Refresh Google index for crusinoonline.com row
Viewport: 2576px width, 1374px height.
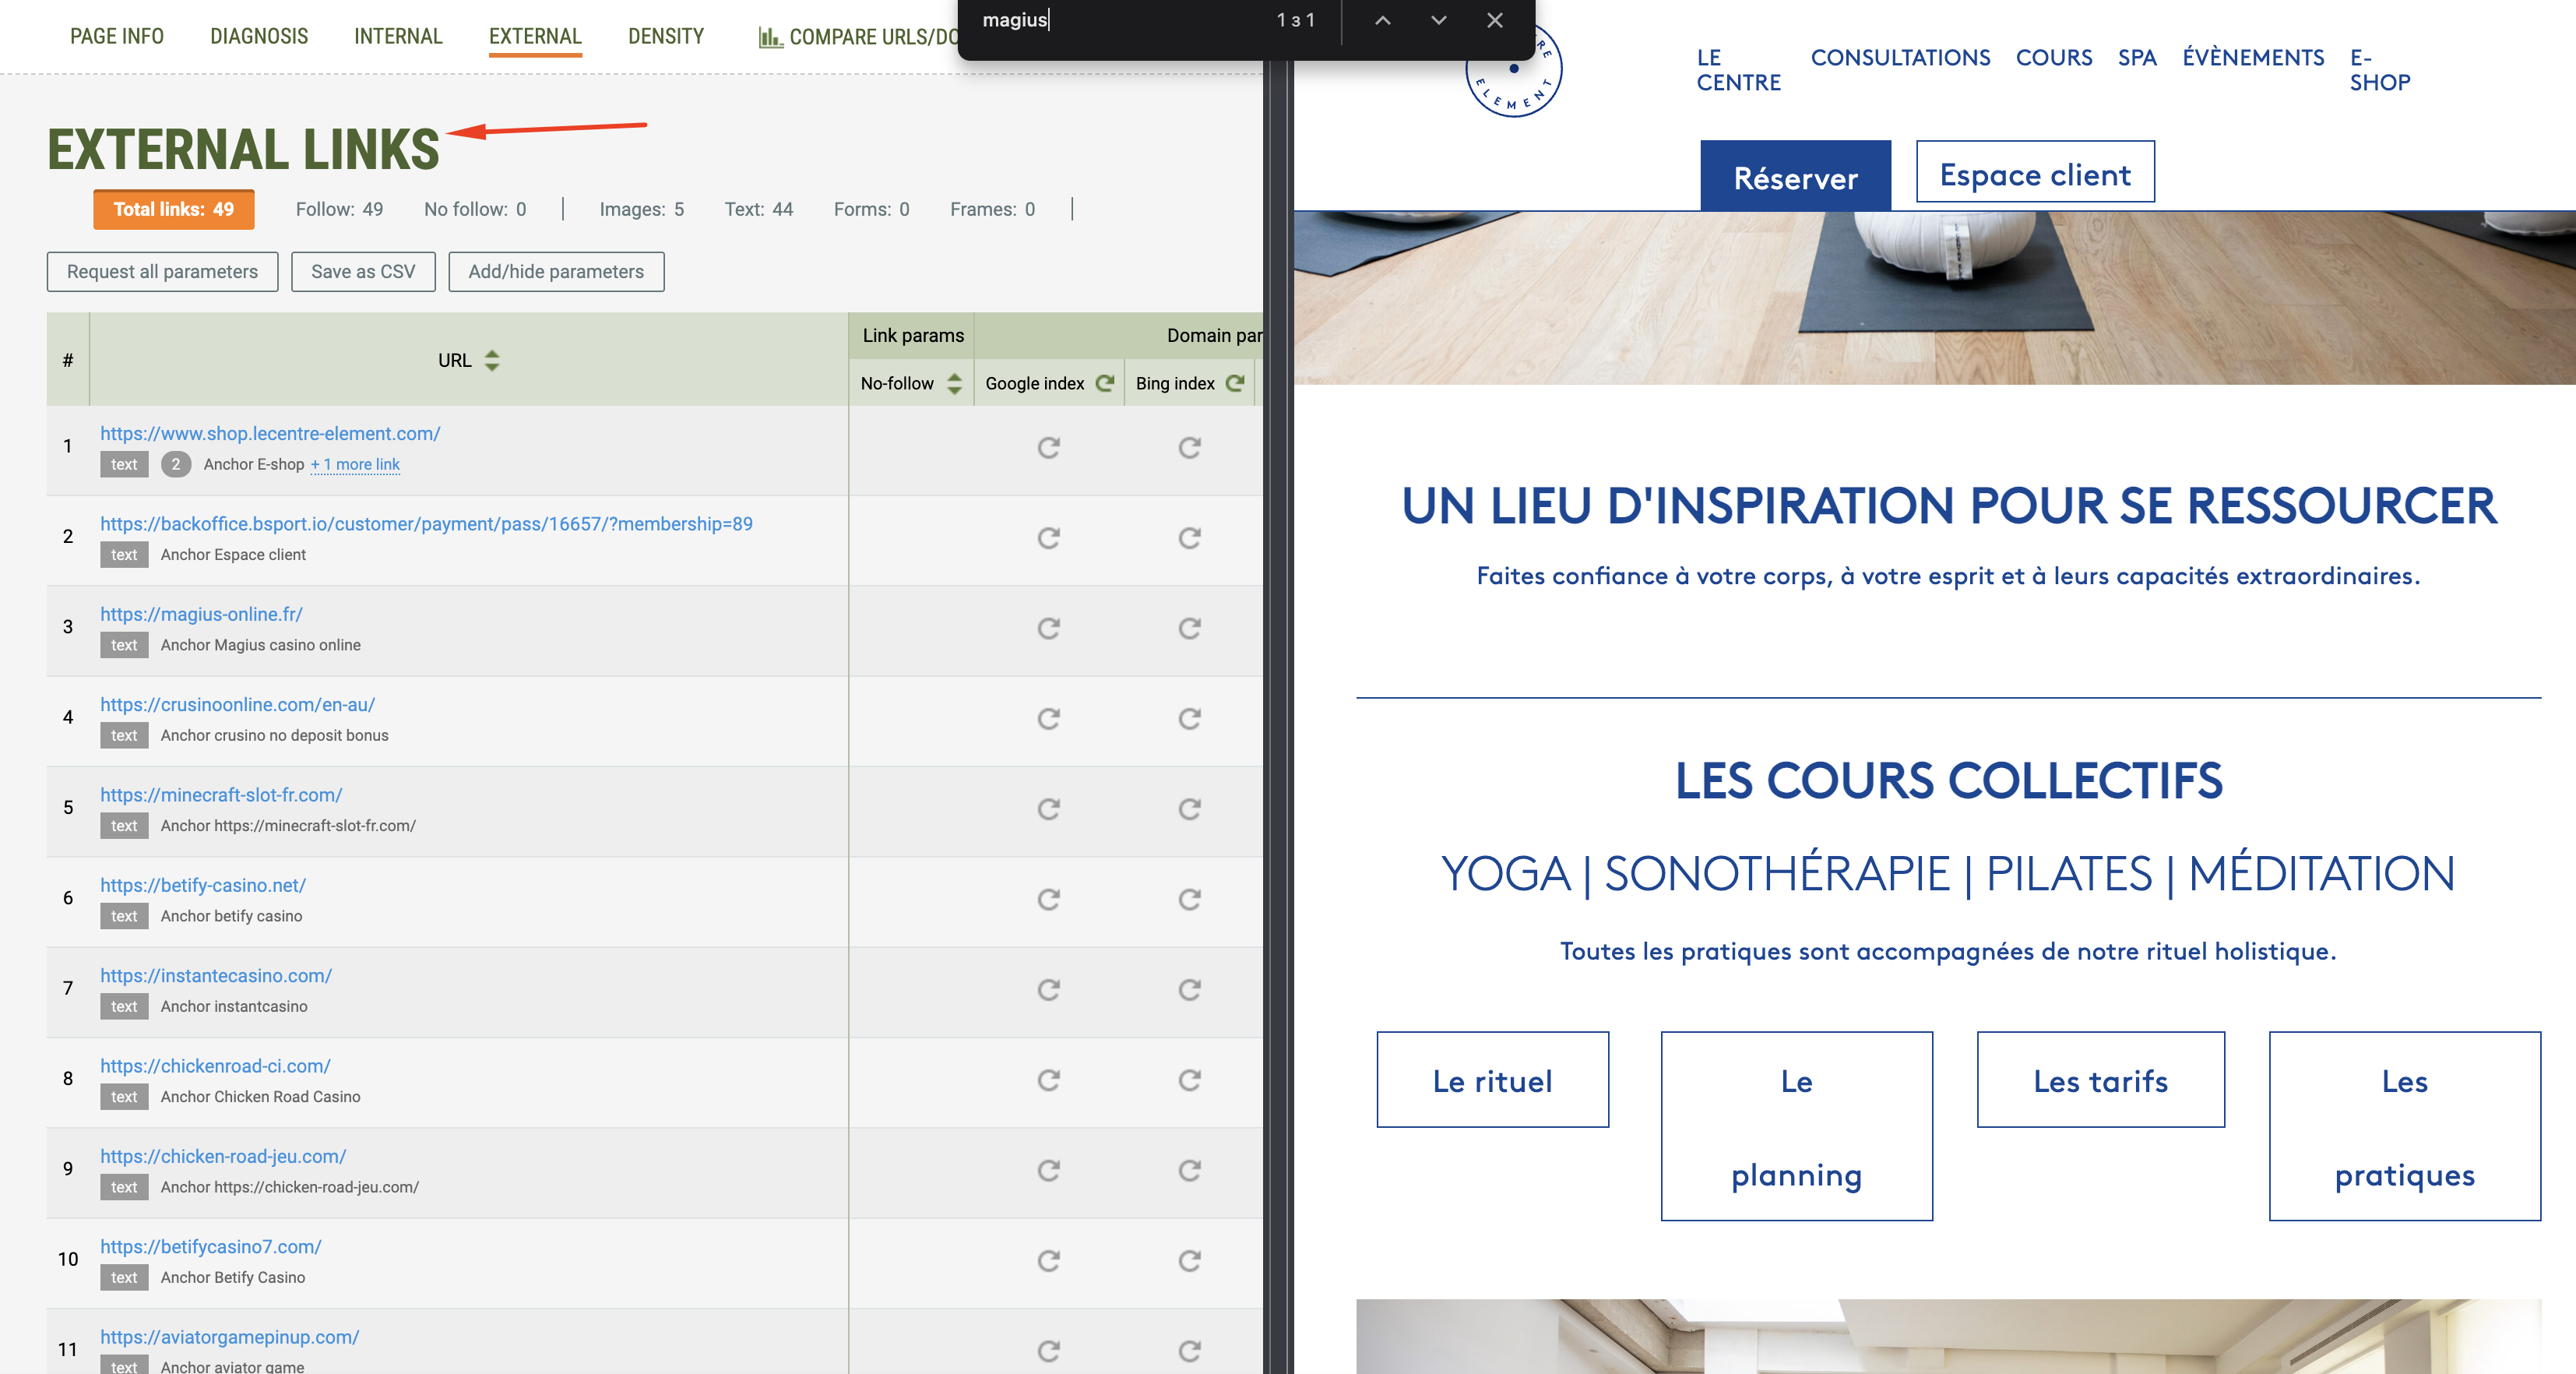[1048, 718]
